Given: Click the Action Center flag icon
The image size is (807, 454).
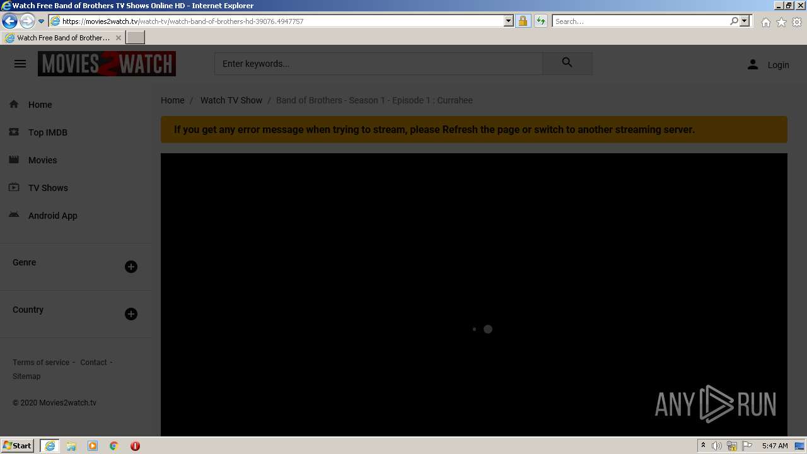Looking at the screenshot, I should point(747,446).
